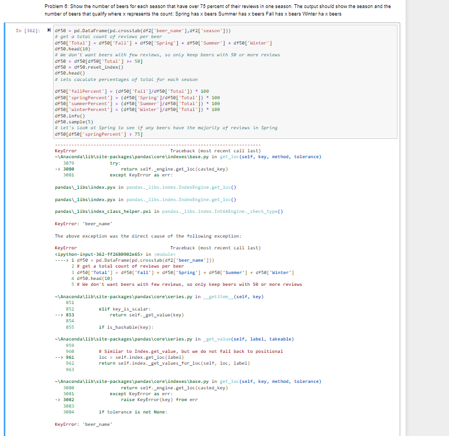The width and height of the screenshot is (449, 436).
Task: Click the df50['Total'] sum line in code cell
Action: (163, 43)
